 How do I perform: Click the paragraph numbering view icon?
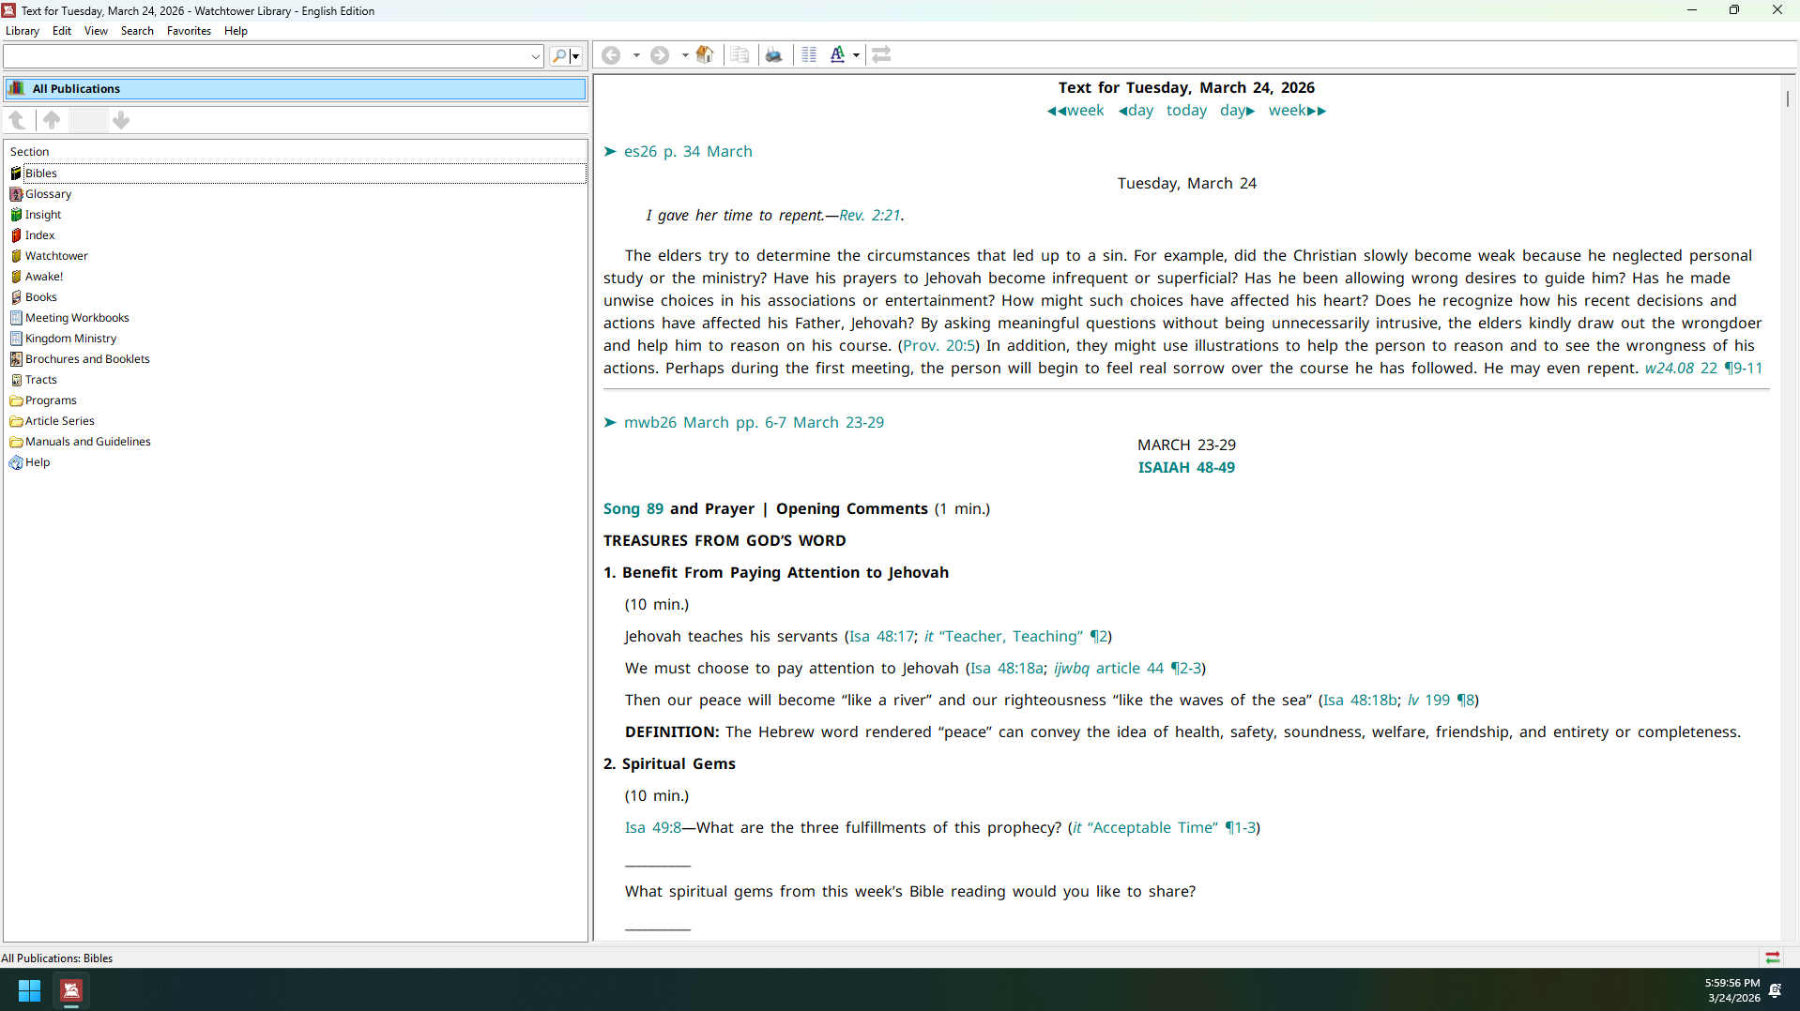[x=809, y=55]
